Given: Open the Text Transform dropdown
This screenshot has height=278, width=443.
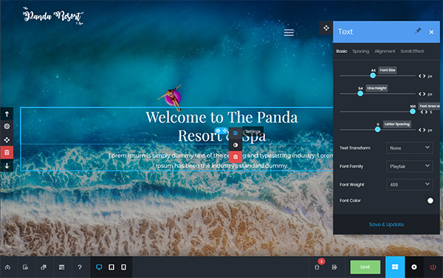Looking at the screenshot, I should [x=409, y=148].
